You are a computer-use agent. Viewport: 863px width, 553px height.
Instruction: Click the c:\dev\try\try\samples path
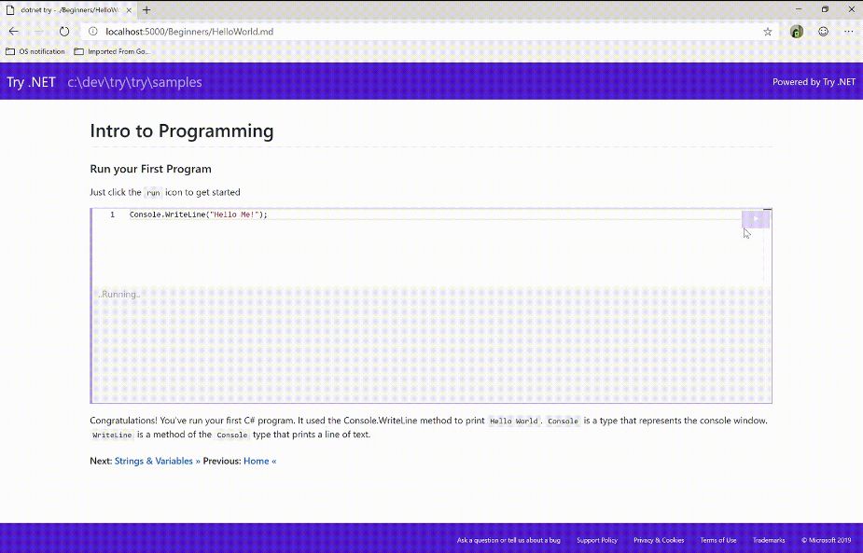135,82
